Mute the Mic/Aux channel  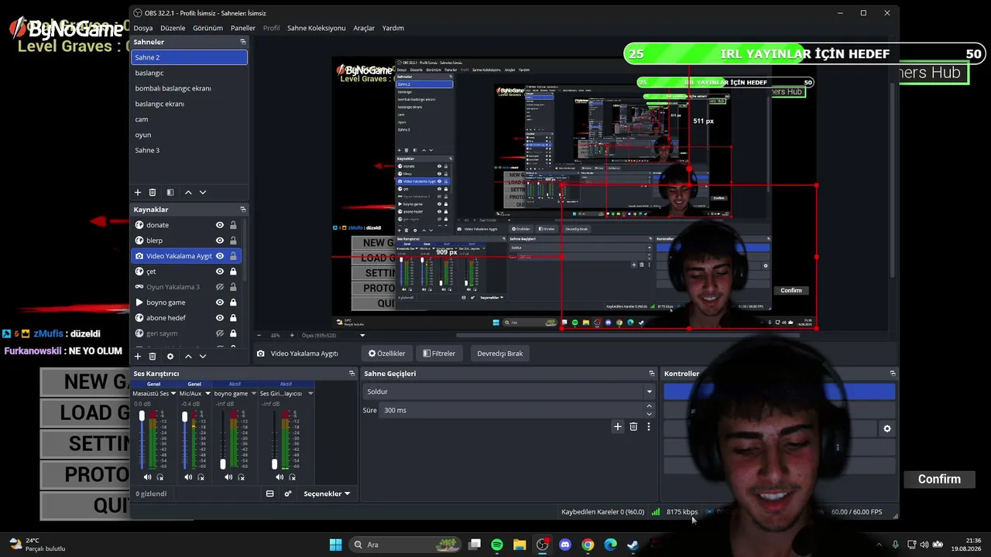click(188, 477)
